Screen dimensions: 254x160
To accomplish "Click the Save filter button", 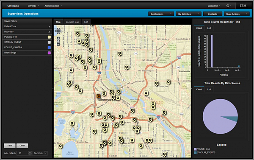I will click(10, 146).
